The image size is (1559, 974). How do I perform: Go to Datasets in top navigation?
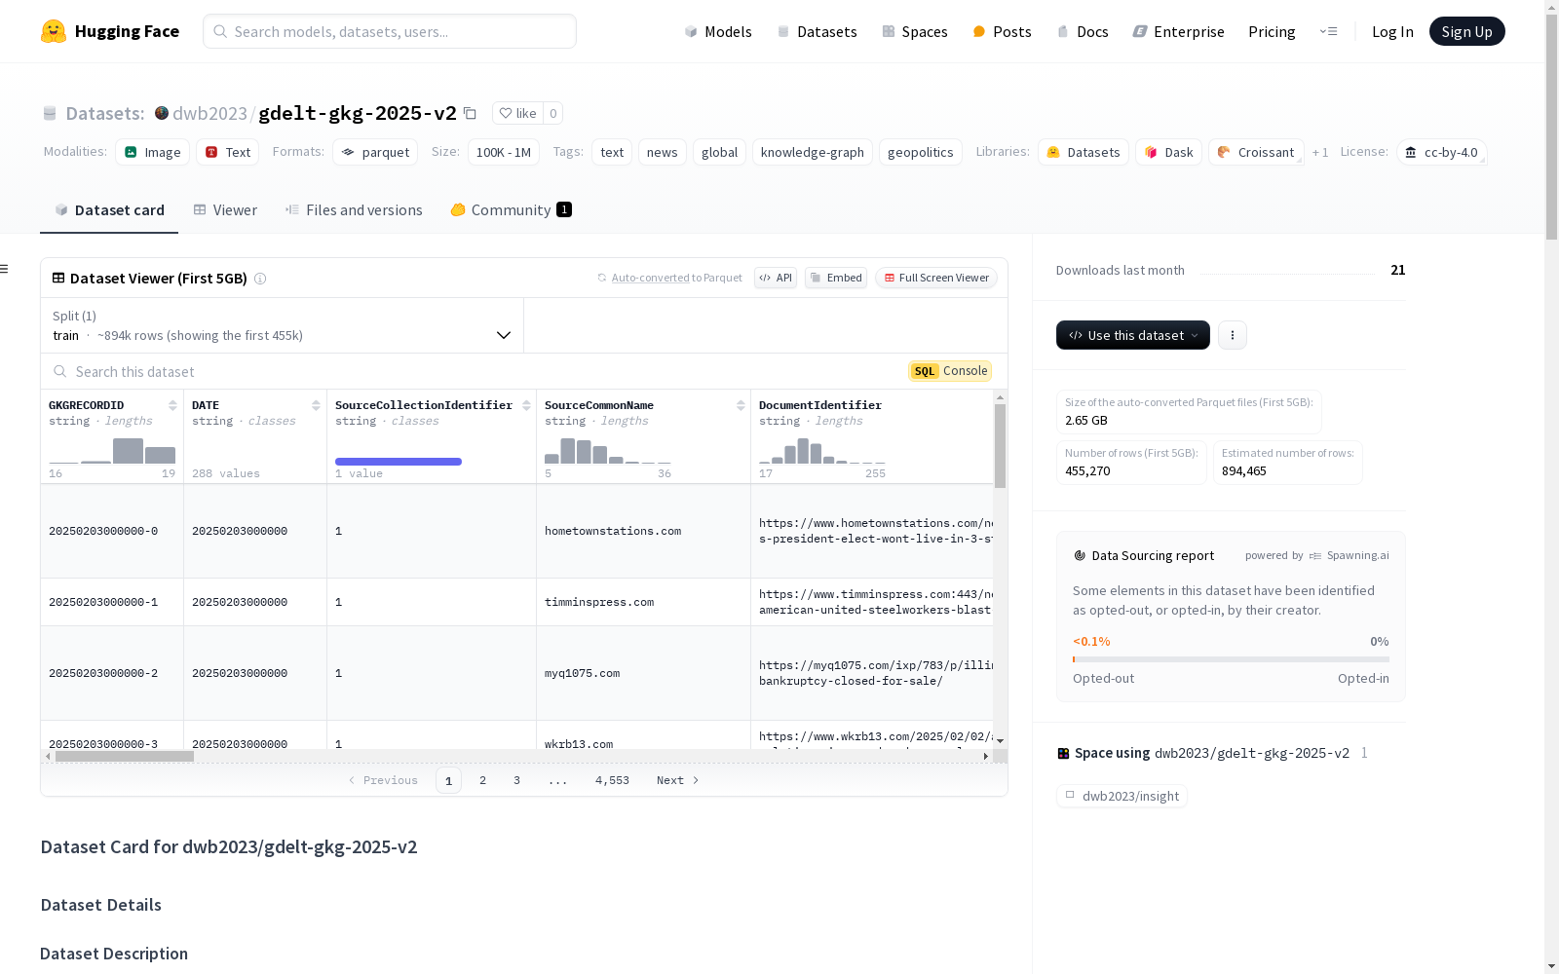[817, 31]
